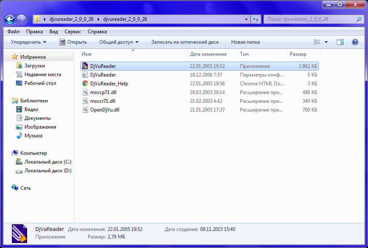Click the blue Help question mark icon
The width and height of the screenshot is (368, 248).
point(355,42)
